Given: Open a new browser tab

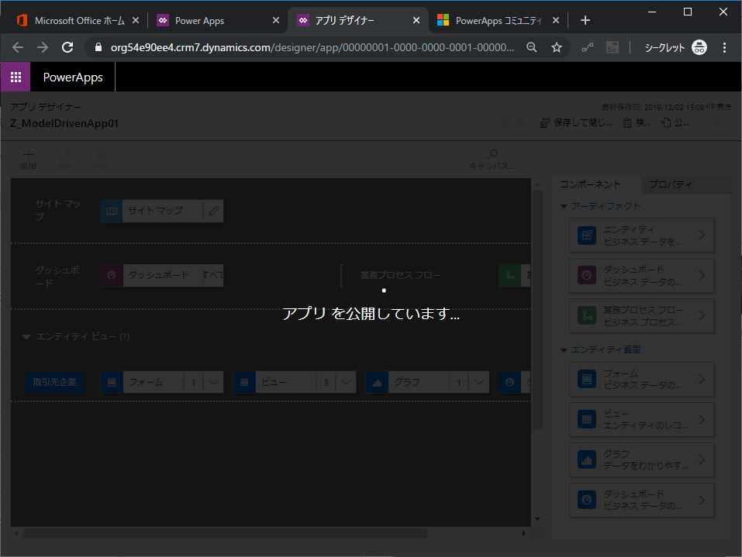Looking at the screenshot, I should pos(585,20).
